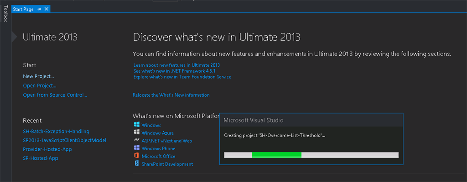467x182 pixels.
Task: Click the ASP.NET vNext icon
Action: coord(136,141)
